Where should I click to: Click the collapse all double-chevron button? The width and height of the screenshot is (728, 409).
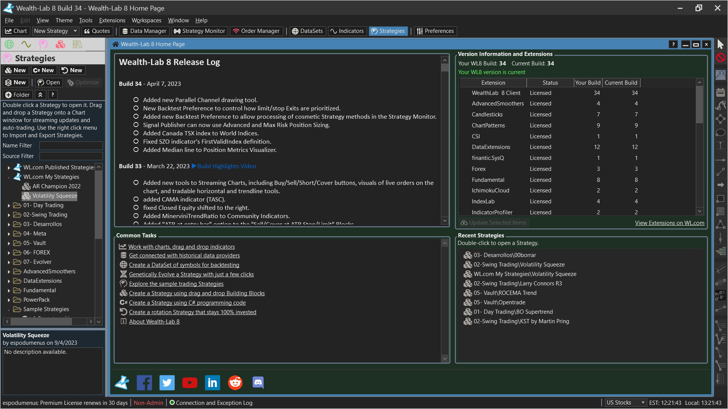[40, 95]
